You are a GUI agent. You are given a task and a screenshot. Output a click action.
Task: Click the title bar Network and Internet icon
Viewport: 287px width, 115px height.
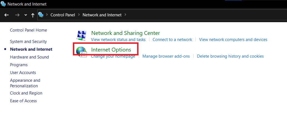coord(3,4)
